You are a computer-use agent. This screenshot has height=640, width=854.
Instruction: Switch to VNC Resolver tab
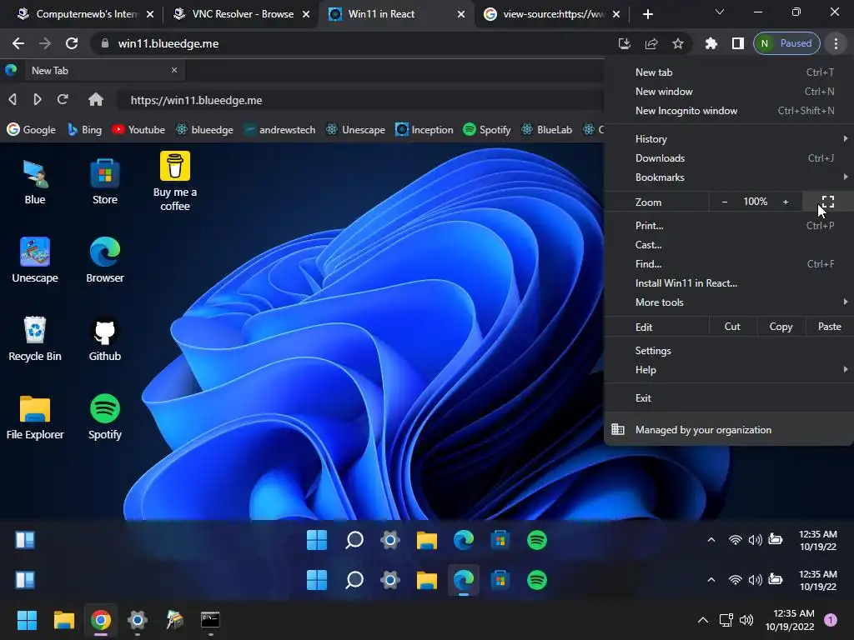pos(242,14)
